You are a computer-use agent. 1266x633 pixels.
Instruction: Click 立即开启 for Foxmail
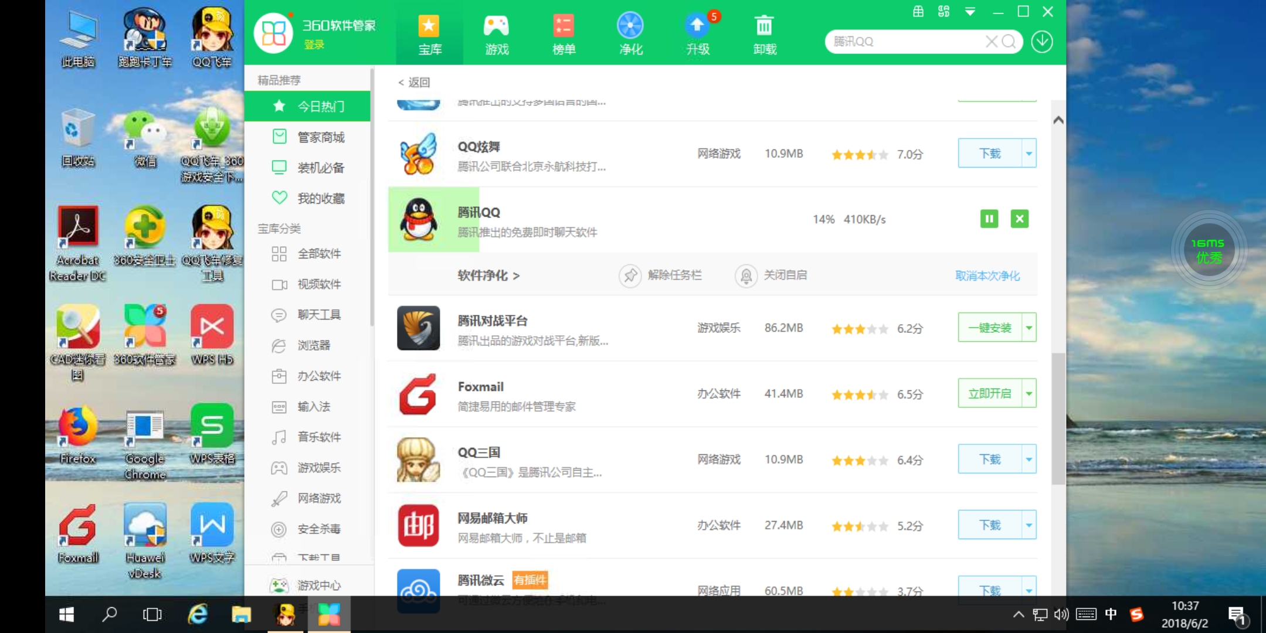tap(990, 393)
